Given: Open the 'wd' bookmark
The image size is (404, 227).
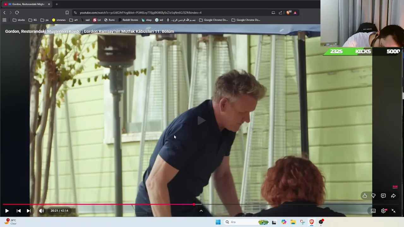Looking at the screenshot, I should click(159, 20).
